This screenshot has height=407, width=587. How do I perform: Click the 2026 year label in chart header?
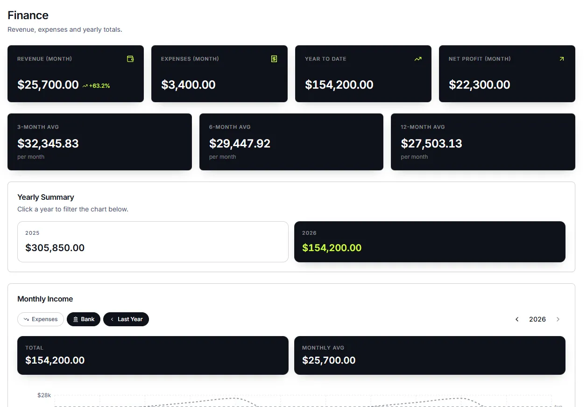tap(537, 319)
